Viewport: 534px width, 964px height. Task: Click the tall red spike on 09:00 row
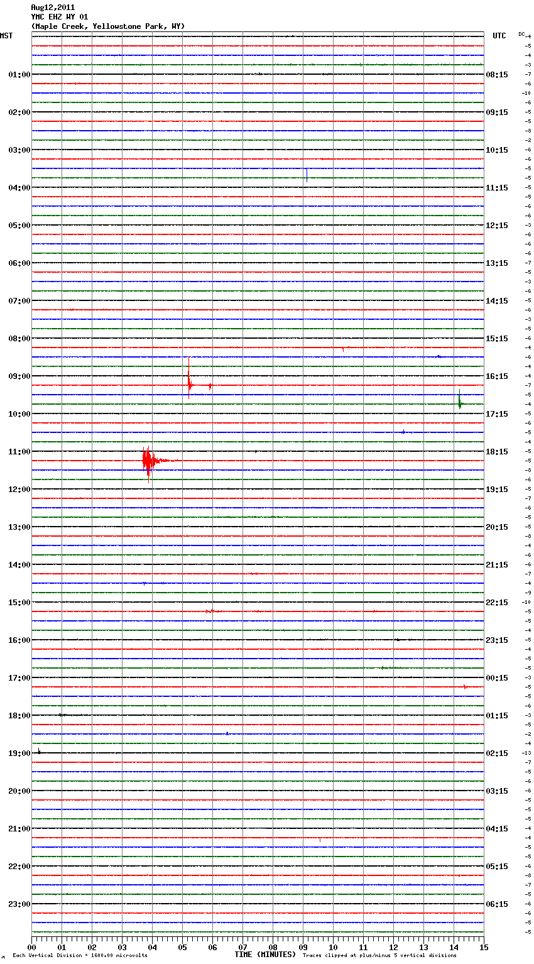coord(189,379)
